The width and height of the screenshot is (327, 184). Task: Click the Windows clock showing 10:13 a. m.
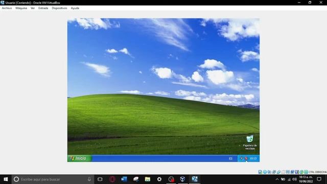tap(306, 179)
